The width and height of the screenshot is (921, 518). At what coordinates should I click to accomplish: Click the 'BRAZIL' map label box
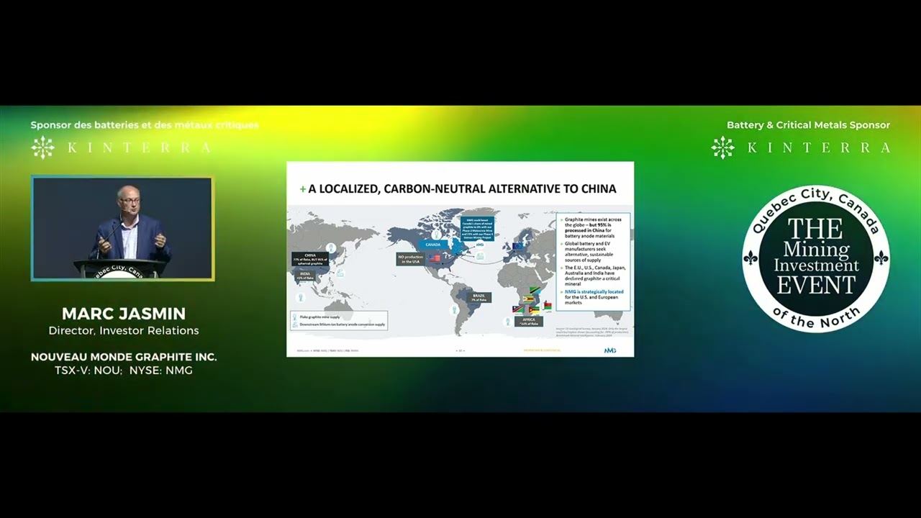[479, 298]
